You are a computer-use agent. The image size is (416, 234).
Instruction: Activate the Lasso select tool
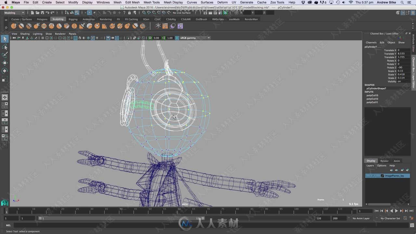coord(5,47)
